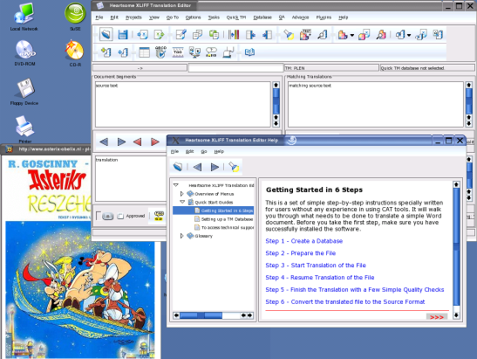
Task: Go back in the Help window
Action: [x=197, y=167]
